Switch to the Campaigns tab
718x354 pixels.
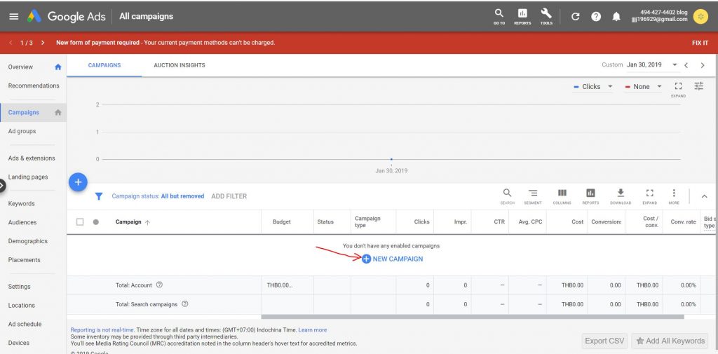(x=104, y=65)
